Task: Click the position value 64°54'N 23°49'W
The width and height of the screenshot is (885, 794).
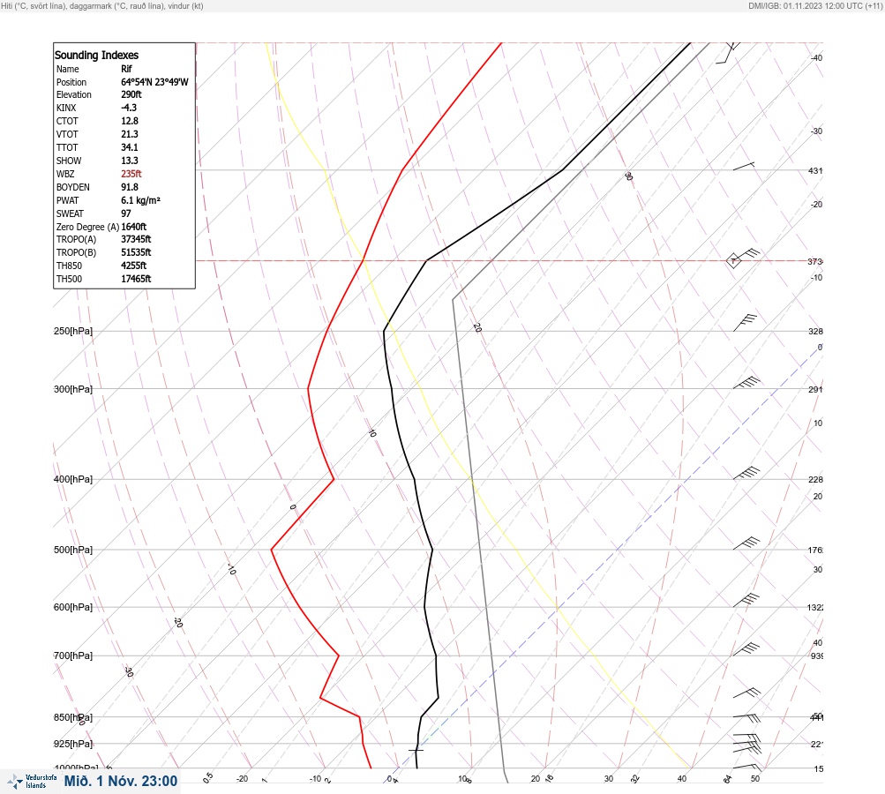Action: (x=154, y=82)
